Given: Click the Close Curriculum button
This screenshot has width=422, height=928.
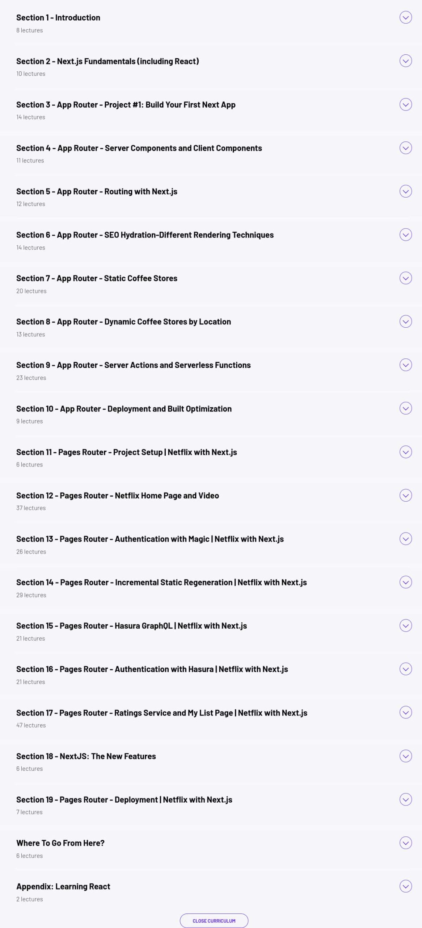Looking at the screenshot, I should [214, 921].
